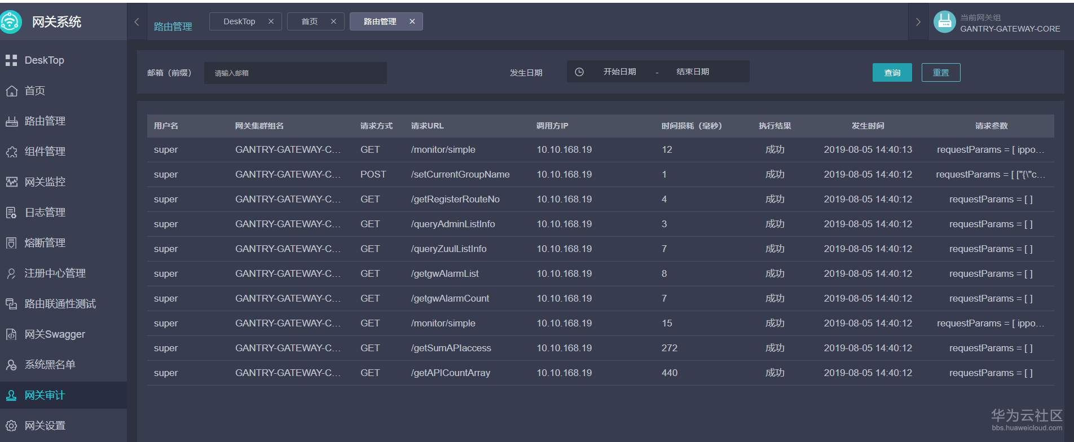Click the 执行结果 column header

pos(775,126)
